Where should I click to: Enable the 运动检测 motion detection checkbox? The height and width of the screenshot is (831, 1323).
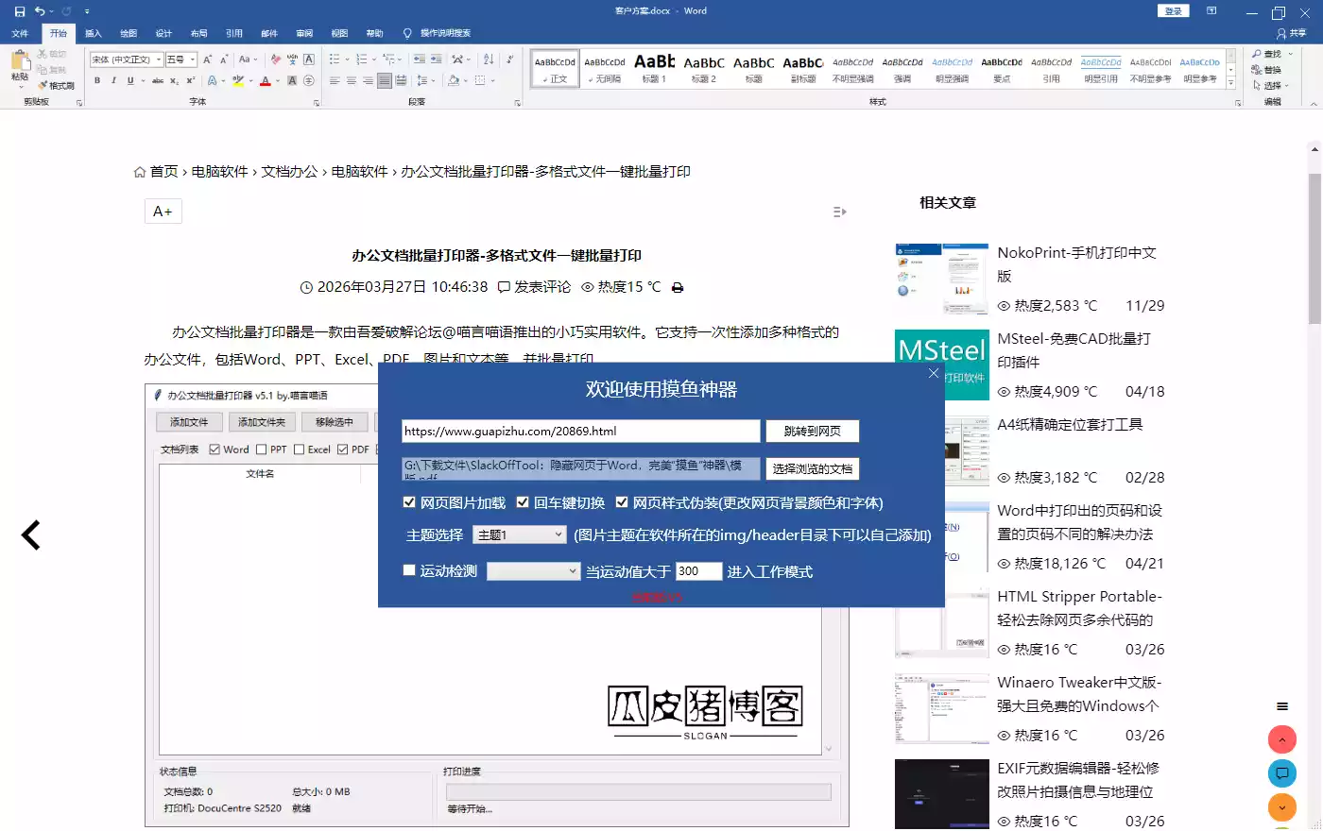click(x=409, y=569)
